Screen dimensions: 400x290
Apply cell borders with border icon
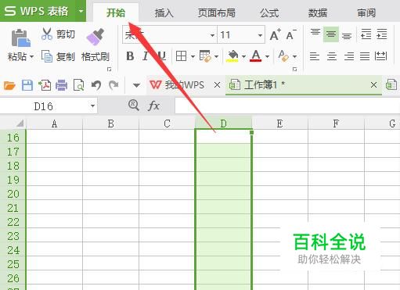181,56
